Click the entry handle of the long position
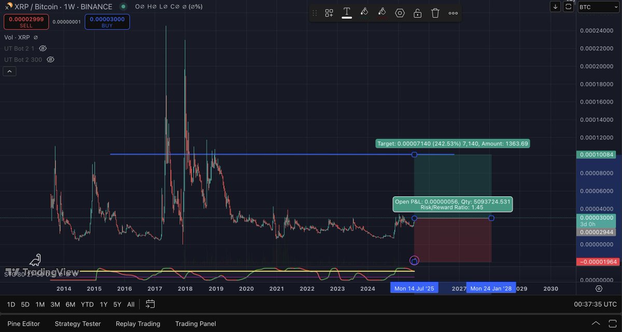Image resolution: width=622 pixels, height=332 pixels. tap(414, 218)
